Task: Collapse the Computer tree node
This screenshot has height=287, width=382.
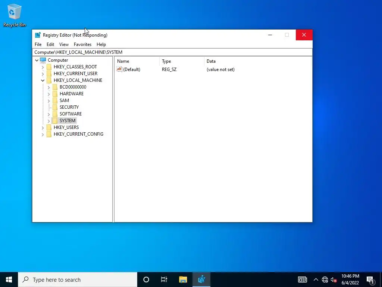Action: pos(37,60)
